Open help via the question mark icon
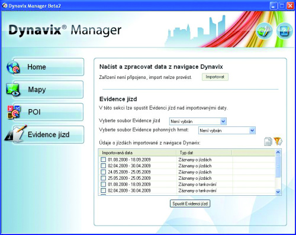The image size is (296, 235). 284,31
